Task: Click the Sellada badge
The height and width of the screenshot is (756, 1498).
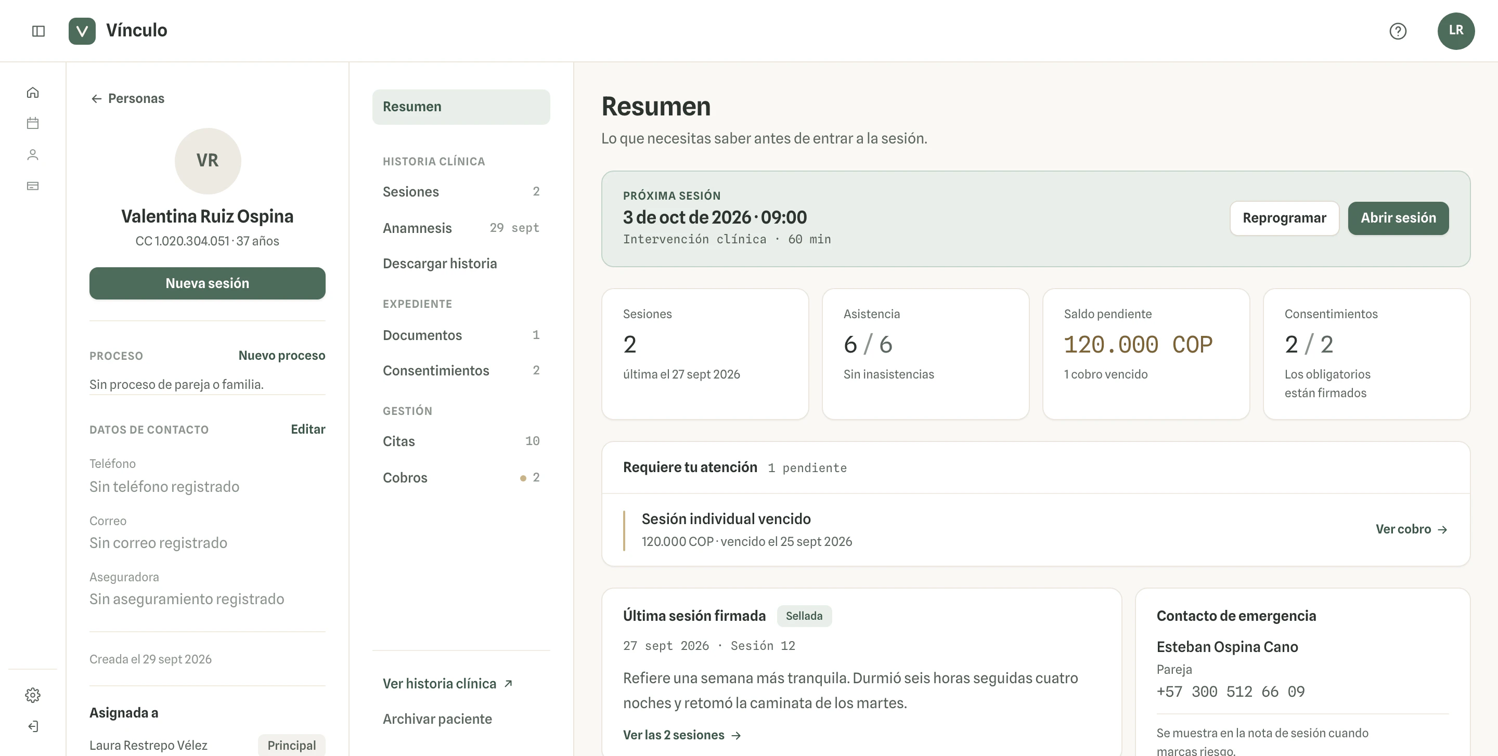Action: pyautogui.click(x=804, y=616)
